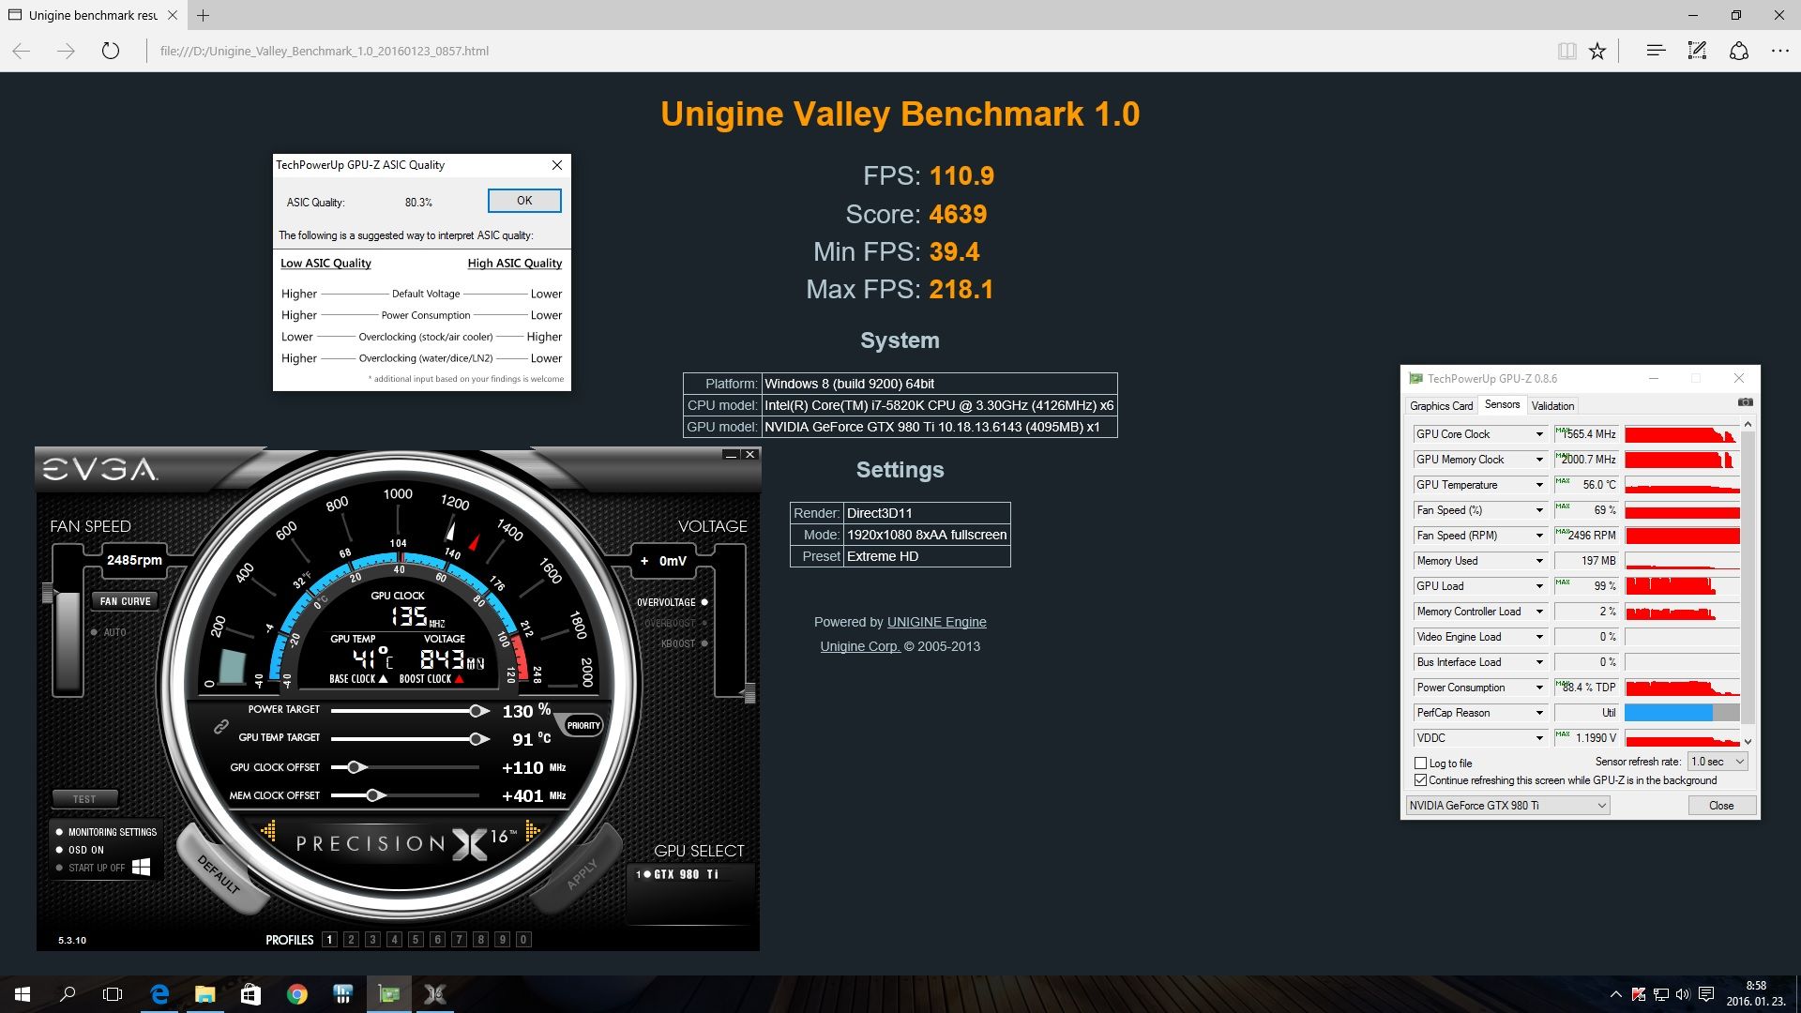Image resolution: width=1801 pixels, height=1013 pixels.
Task: Enable Log to file checkbox
Action: [1420, 764]
